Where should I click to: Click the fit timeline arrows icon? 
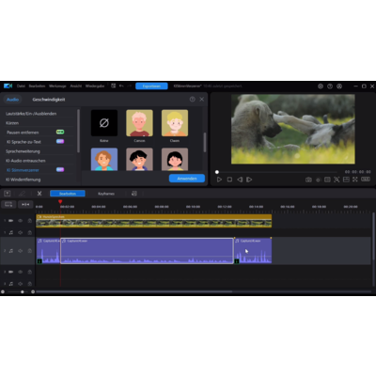[x=25, y=204]
